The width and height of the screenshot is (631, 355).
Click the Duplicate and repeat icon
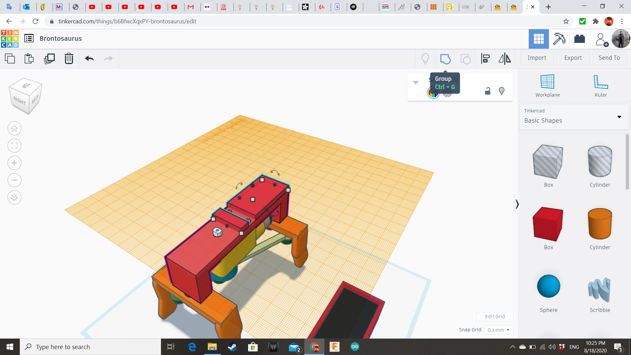49,59
